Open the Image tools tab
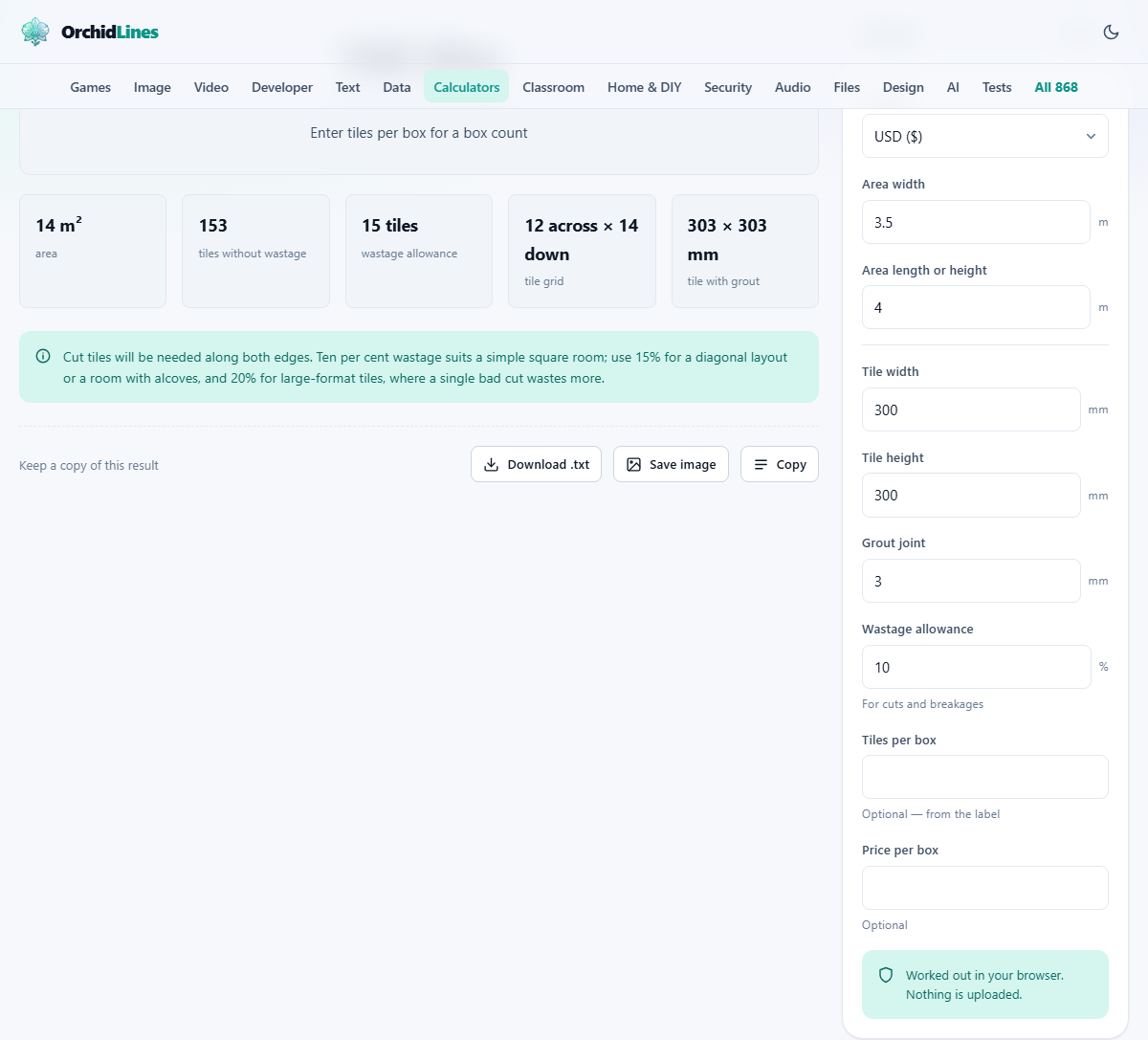This screenshot has height=1040, width=1148. 152,87
